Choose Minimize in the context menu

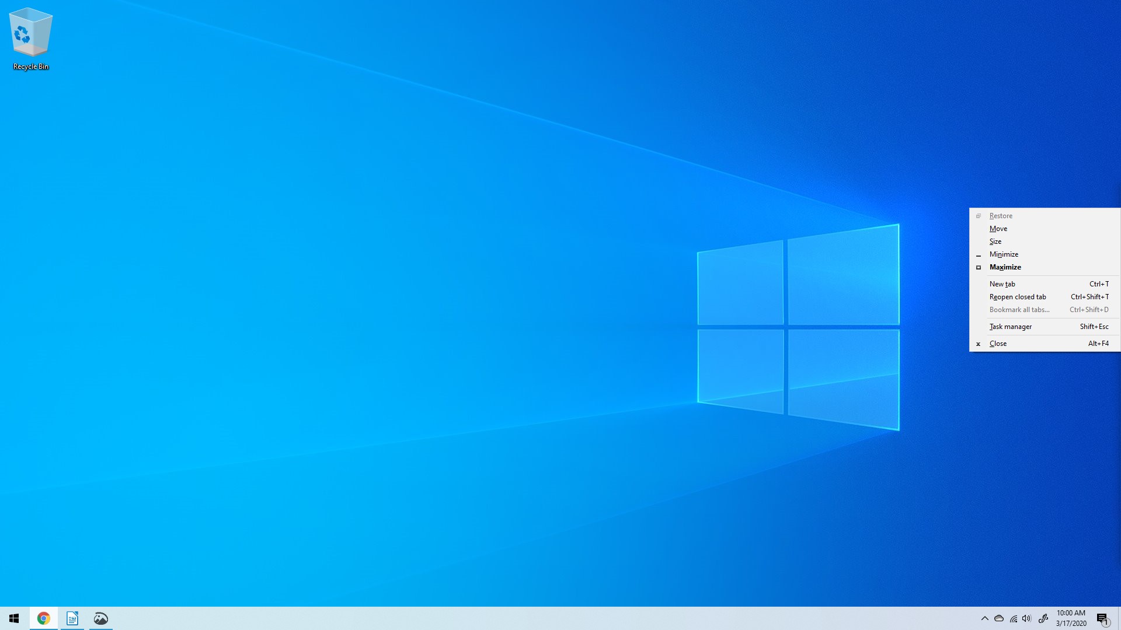[1045, 254]
